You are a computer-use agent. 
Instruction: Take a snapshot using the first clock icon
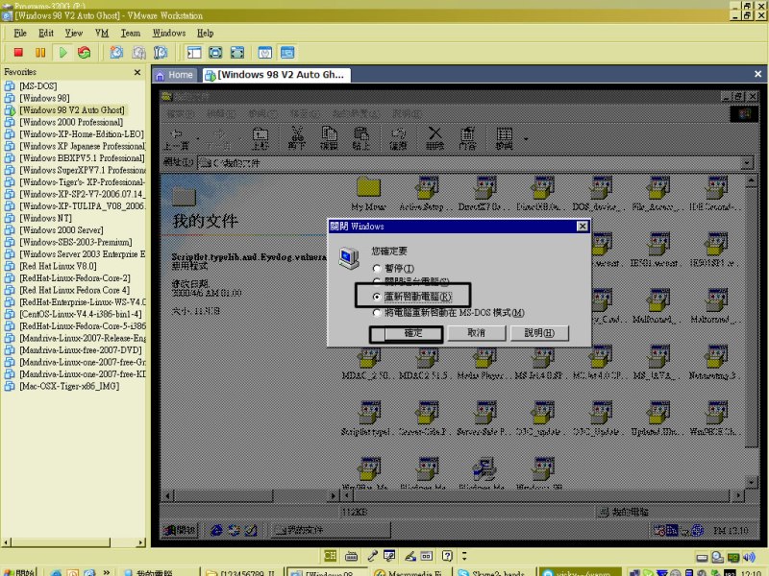click(116, 53)
